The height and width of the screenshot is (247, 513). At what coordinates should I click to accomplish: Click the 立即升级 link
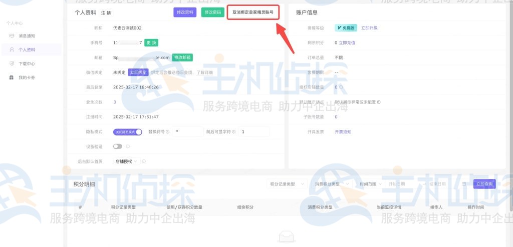click(369, 28)
